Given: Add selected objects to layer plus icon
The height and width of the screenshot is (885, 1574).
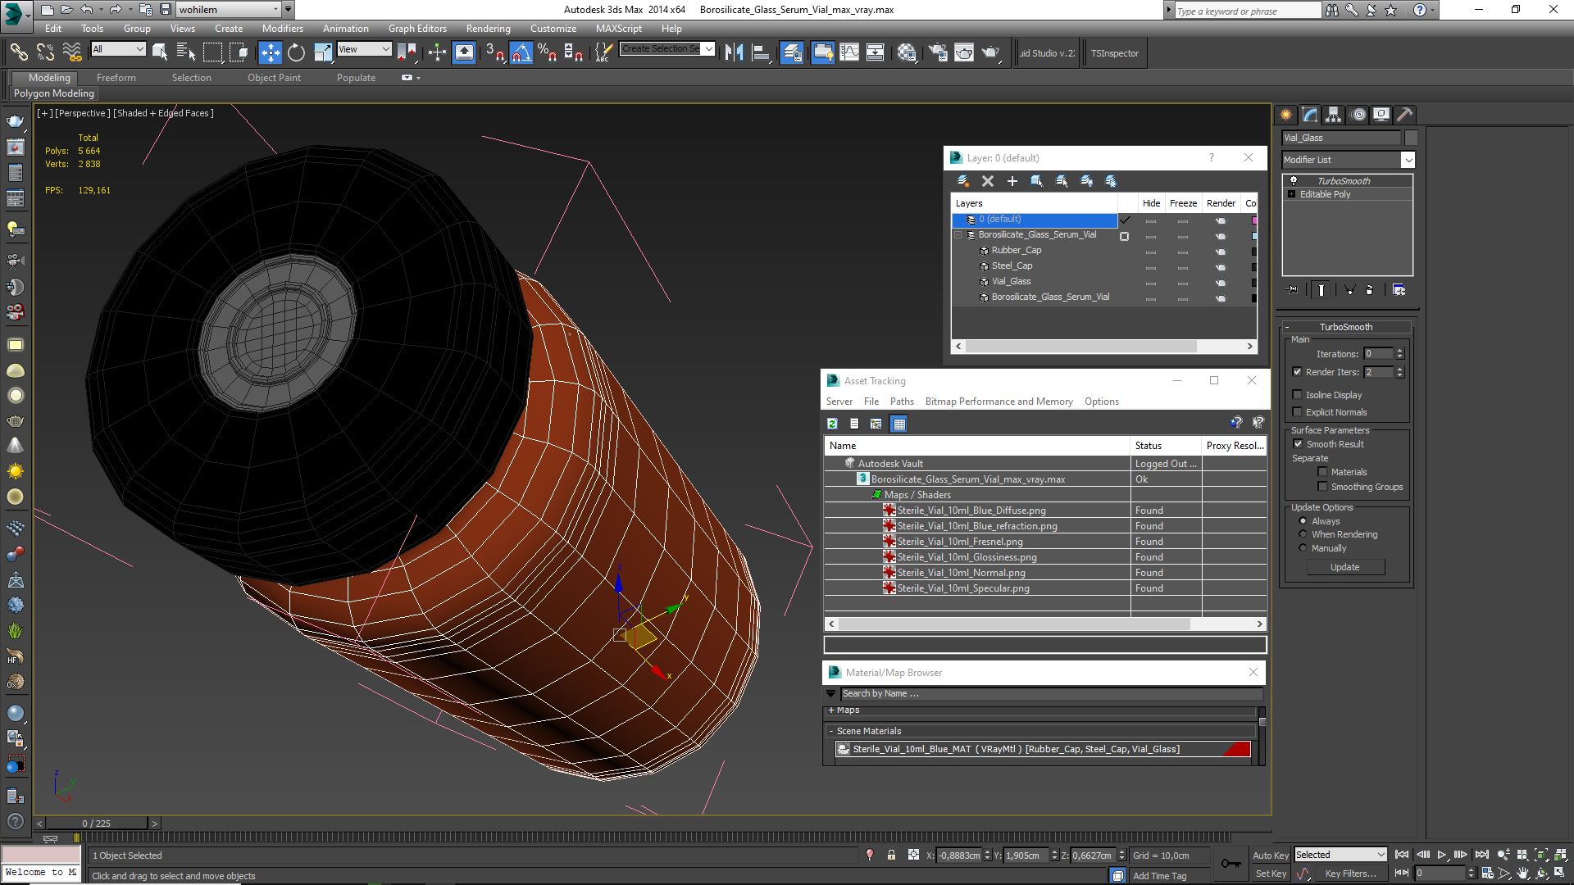Looking at the screenshot, I should (1012, 181).
